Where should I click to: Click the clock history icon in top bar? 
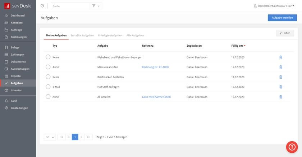[x=42, y=6]
